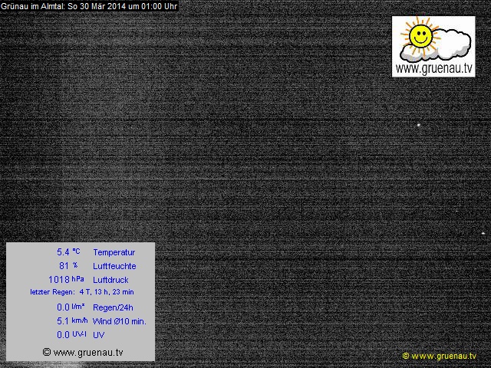Viewport: 491px width, 368px height.
Task: Click the 'Wind Ø10 min.' label
Action: click(x=120, y=321)
